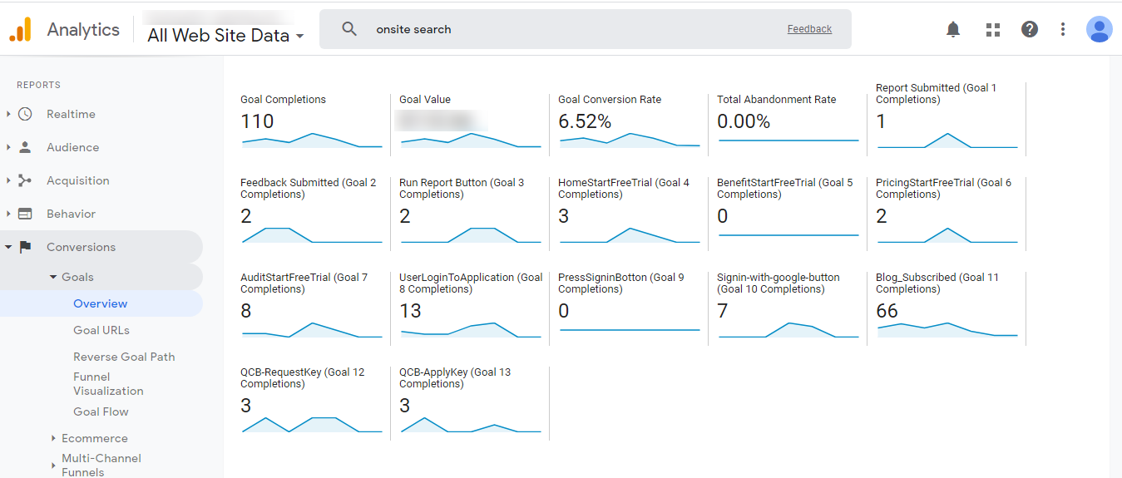Collapse the Goals subsection arrow
The image size is (1122, 478).
point(53,277)
